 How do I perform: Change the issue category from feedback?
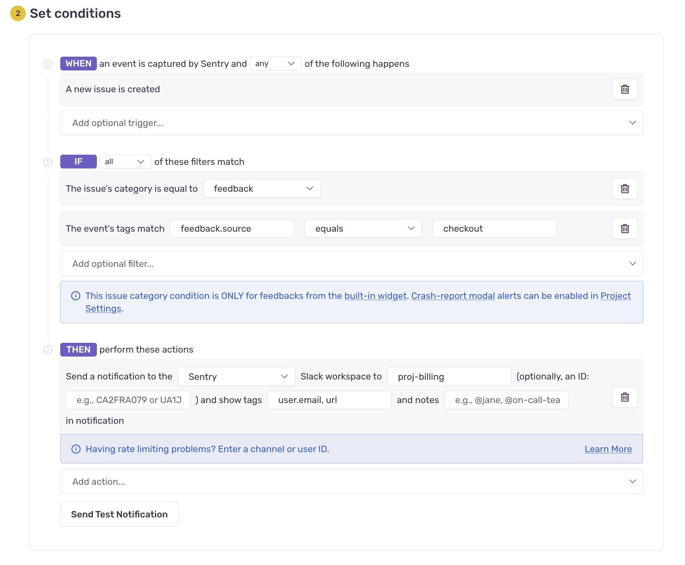(x=262, y=188)
